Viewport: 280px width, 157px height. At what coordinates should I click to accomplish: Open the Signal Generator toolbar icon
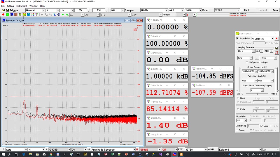click(x=24, y=15)
